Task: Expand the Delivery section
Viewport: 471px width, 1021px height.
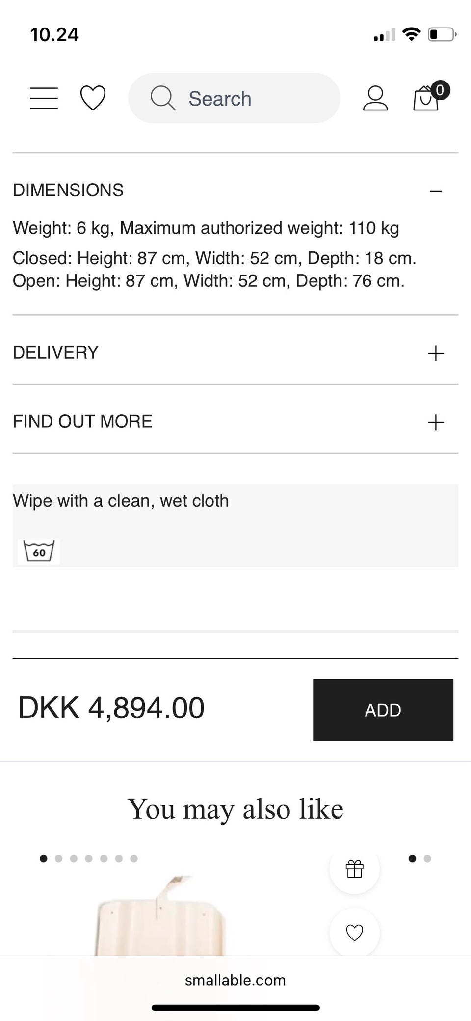Action: [x=435, y=353]
